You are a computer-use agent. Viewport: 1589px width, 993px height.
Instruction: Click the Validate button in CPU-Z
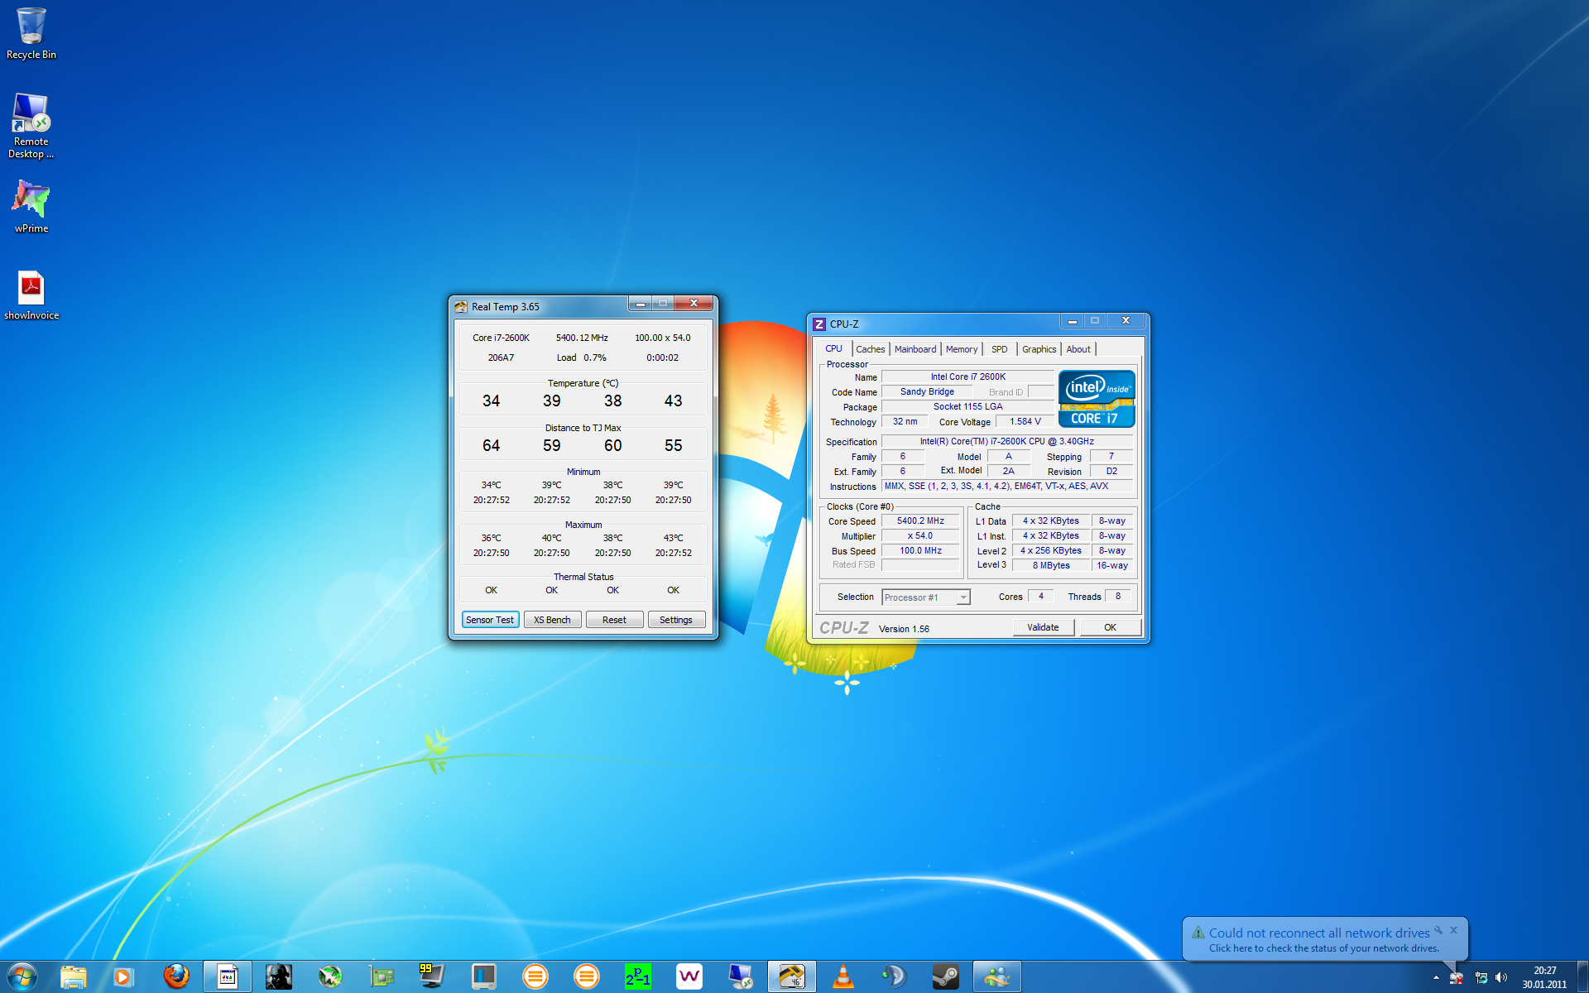coord(1044,627)
